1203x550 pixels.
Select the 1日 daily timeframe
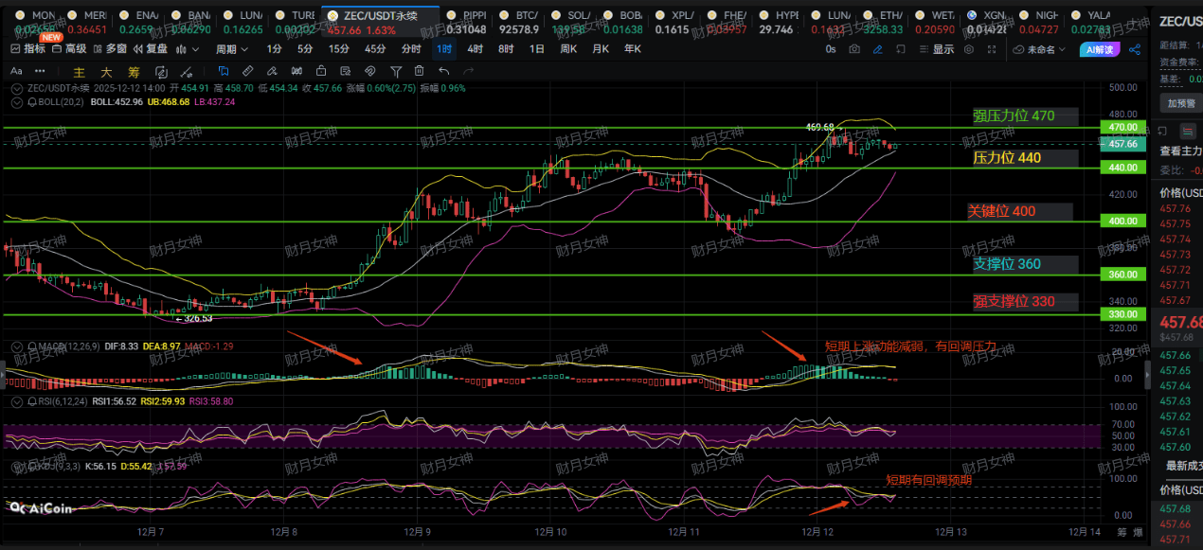(x=537, y=49)
